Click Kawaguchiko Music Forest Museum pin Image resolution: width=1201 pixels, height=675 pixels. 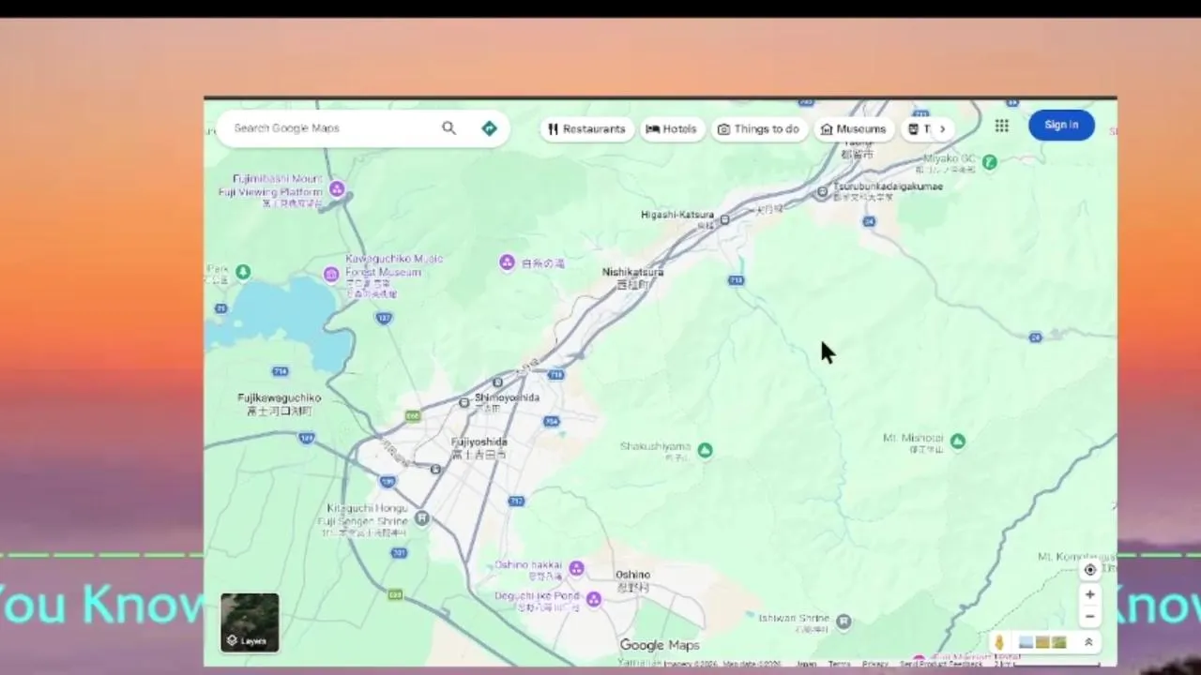(x=330, y=275)
